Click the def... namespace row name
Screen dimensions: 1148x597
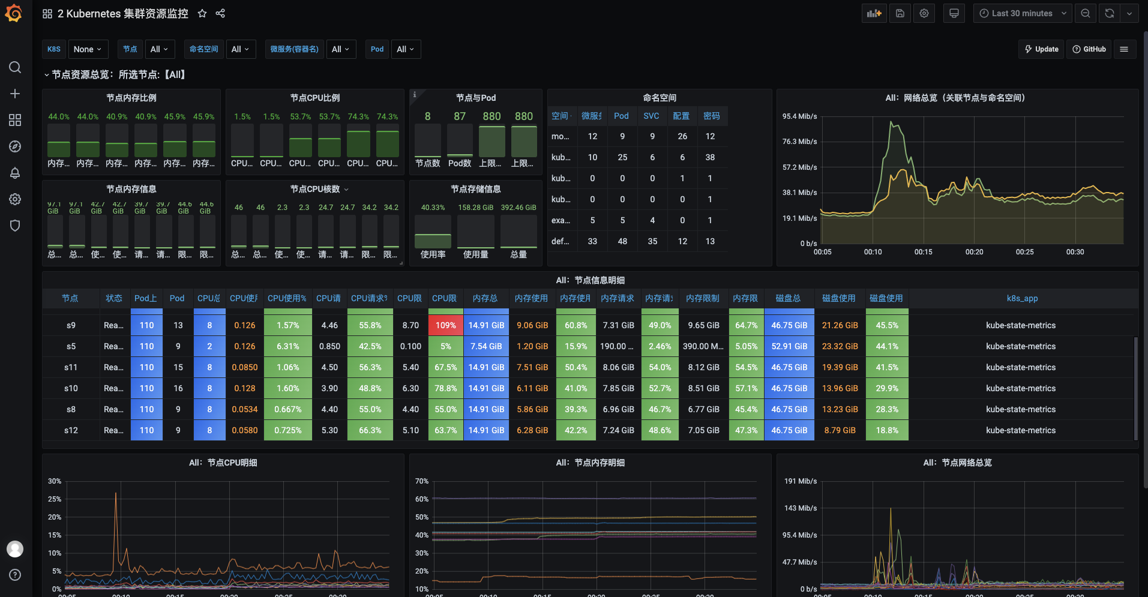tap(561, 241)
